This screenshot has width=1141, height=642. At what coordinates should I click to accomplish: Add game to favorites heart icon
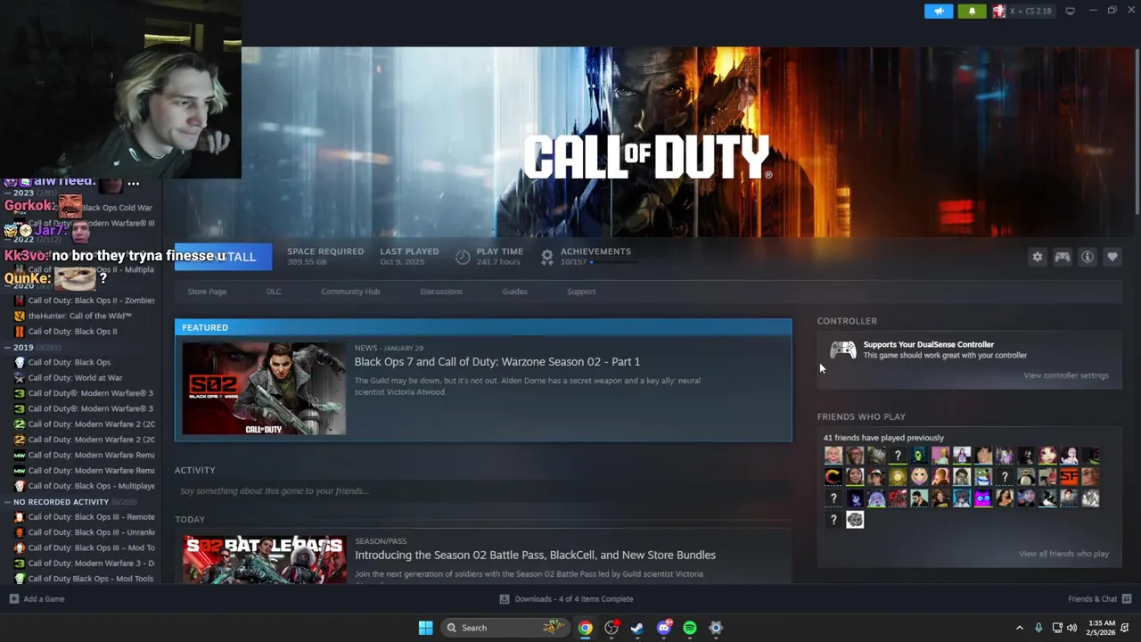(1112, 257)
